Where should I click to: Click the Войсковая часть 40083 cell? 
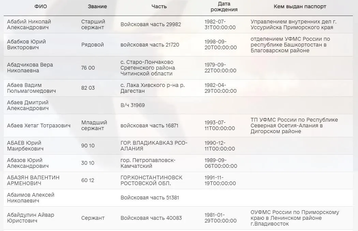click(151, 218)
